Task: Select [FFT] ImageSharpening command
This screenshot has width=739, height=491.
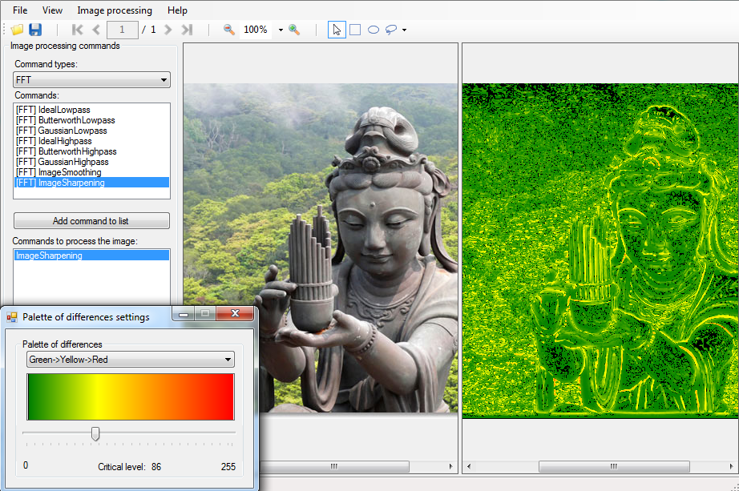Action: [x=91, y=183]
